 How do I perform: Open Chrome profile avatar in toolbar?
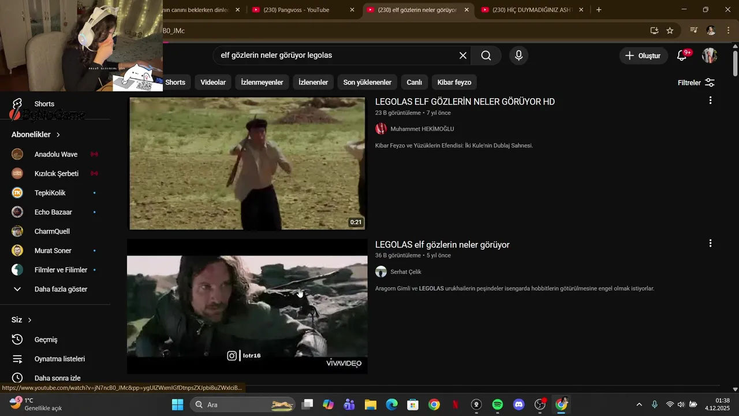click(x=711, y=31)
